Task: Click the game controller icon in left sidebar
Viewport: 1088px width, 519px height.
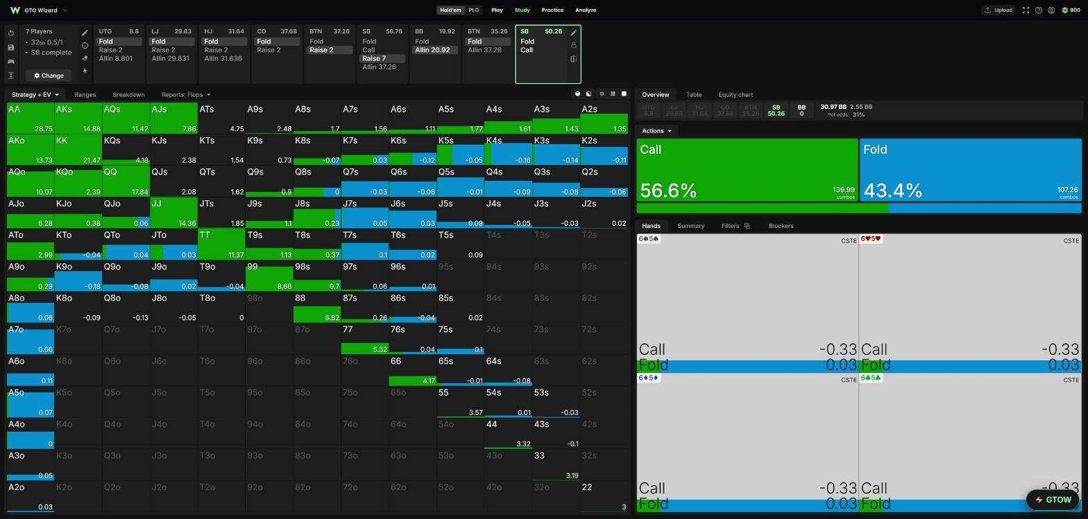Action: pos(11,61)
